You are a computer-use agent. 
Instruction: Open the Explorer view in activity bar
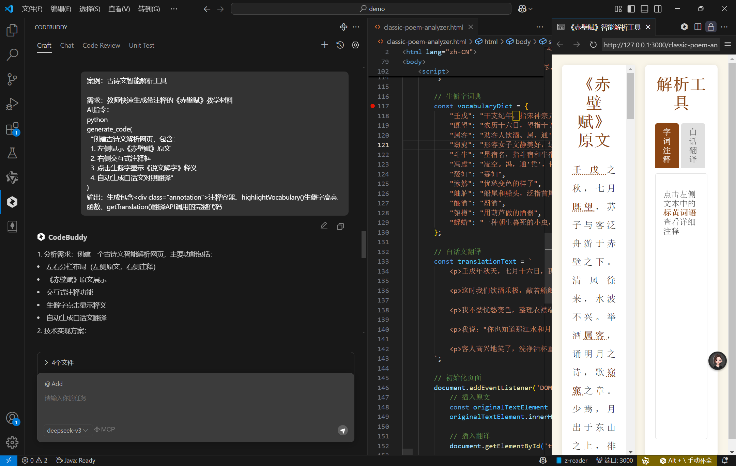coord(12,30)
